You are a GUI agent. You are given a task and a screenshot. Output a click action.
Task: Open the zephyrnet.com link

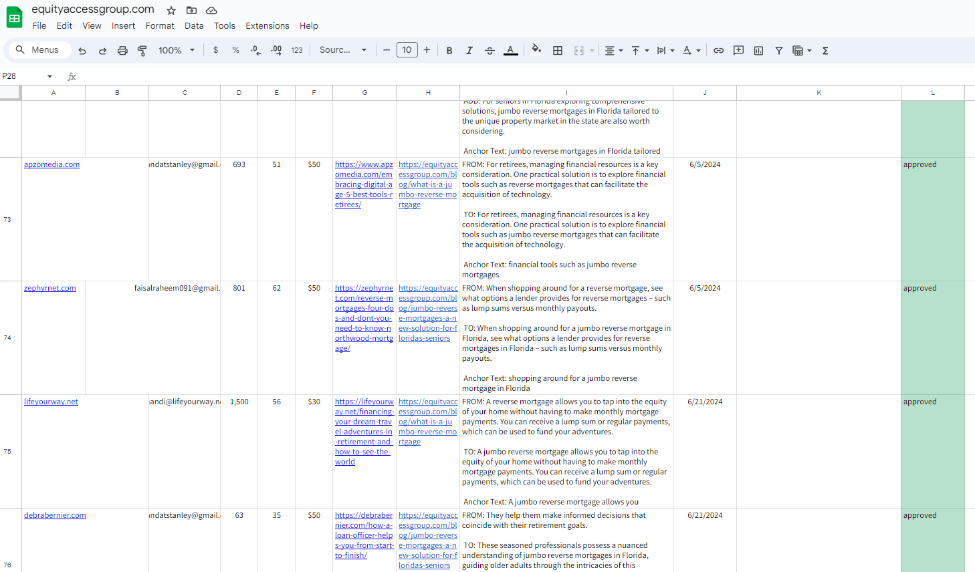pos(50,288)
